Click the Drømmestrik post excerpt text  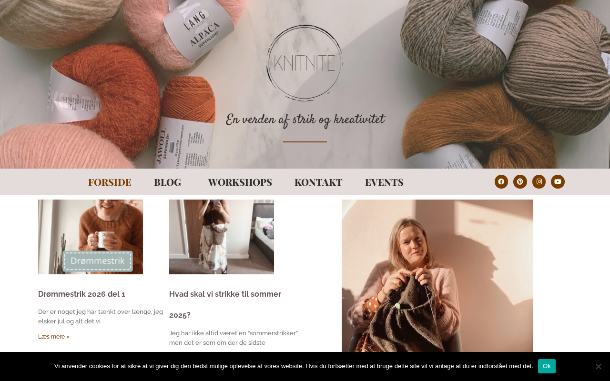point(101,317)
